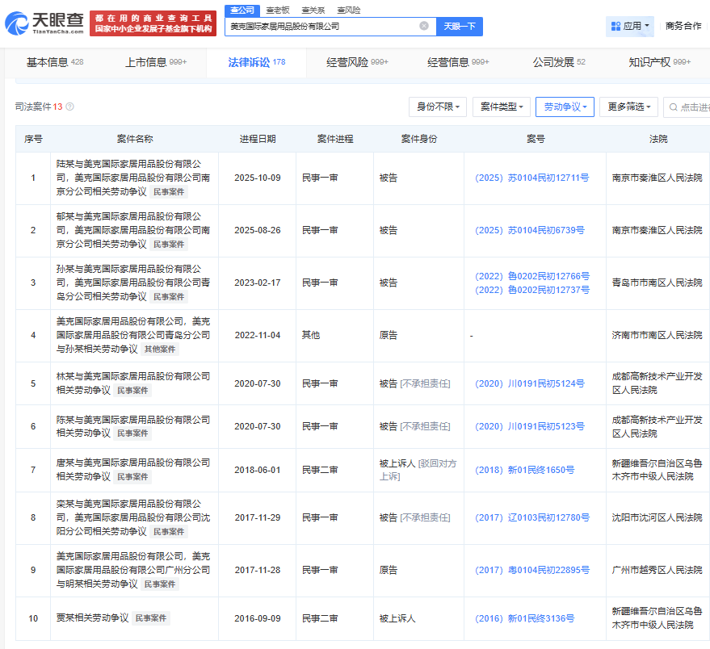Switch to the 经营风险 tab
The image size is (710, 649).
point(357,62)
